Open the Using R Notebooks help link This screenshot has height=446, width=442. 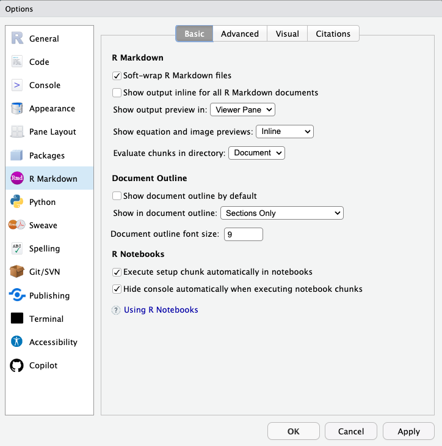click(161, 310)
